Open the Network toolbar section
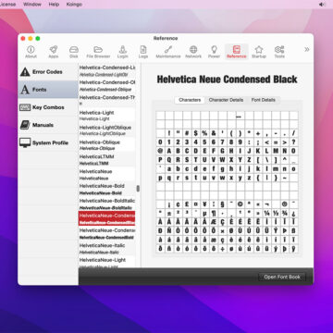 193,52
